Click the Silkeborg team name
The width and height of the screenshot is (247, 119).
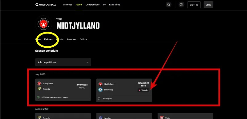(x=108, y=89)
